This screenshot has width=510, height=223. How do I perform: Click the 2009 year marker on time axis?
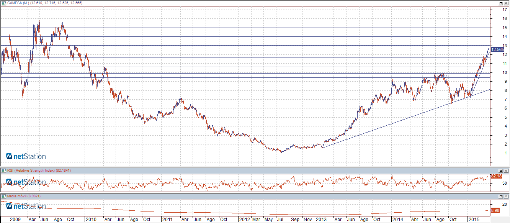[15, 220]
